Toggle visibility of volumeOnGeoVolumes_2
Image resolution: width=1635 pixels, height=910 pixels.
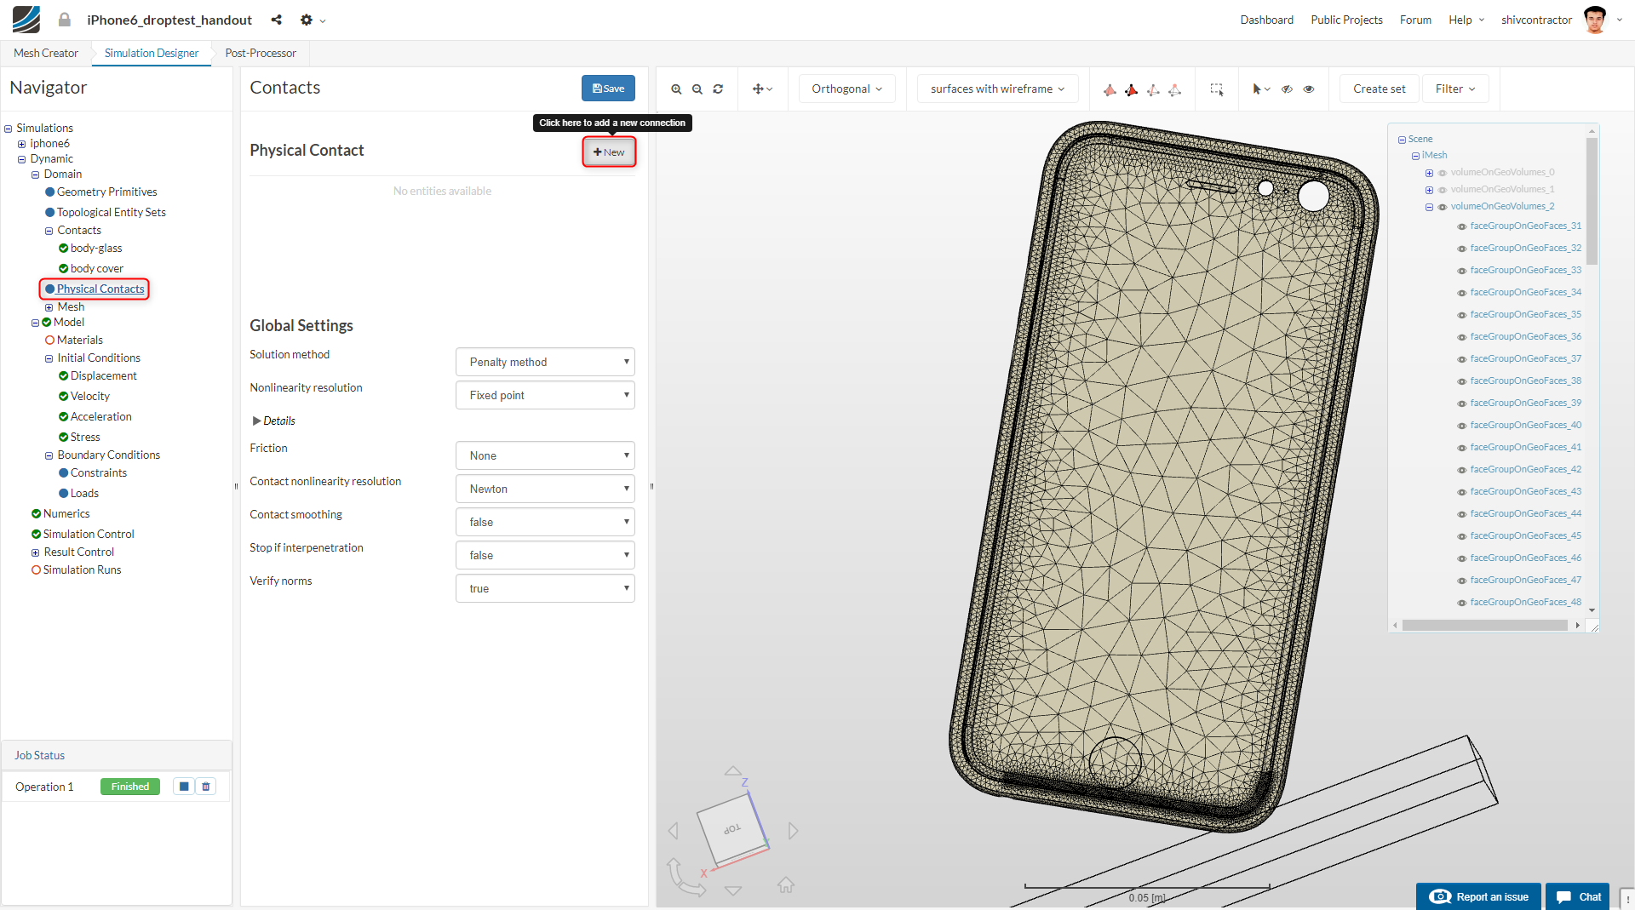click(1443, 207)
